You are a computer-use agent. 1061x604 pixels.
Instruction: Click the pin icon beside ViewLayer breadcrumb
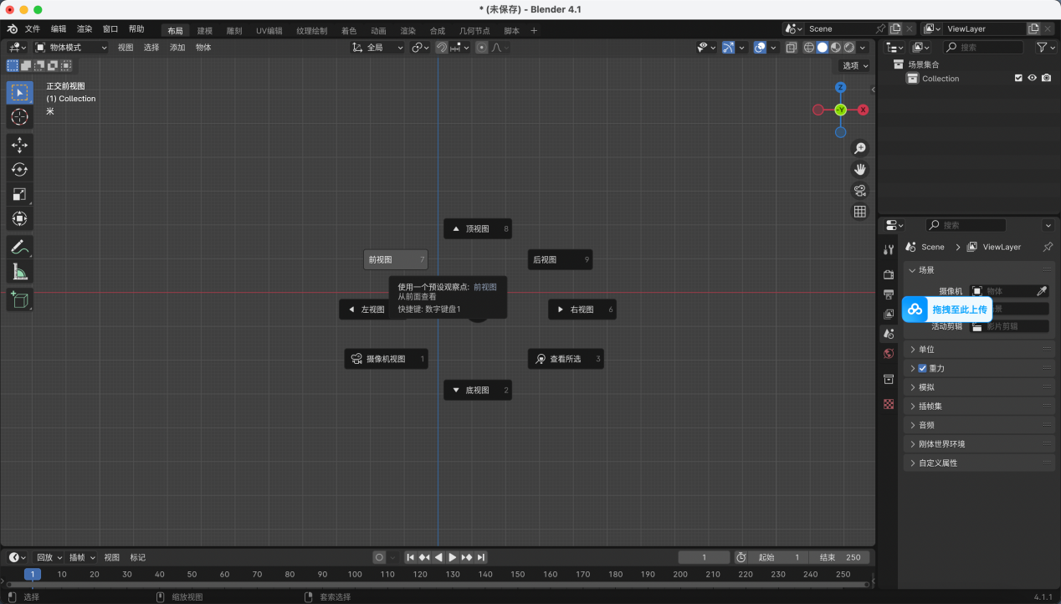coord(1048,247)
